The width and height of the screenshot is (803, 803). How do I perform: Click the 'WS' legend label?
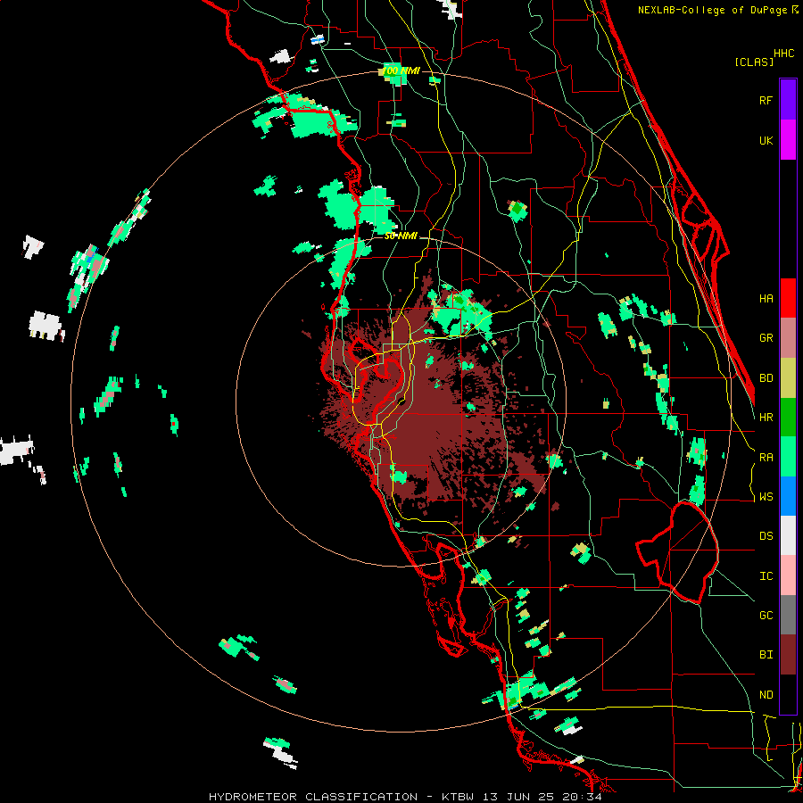[x=766, y=496]
